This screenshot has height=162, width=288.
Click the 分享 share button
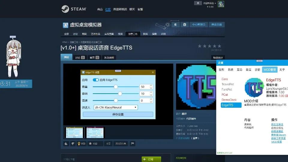point(108,143)
